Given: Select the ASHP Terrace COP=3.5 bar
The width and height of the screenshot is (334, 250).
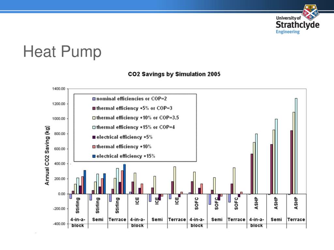Looking at the screenshot, I should point(294,153).
